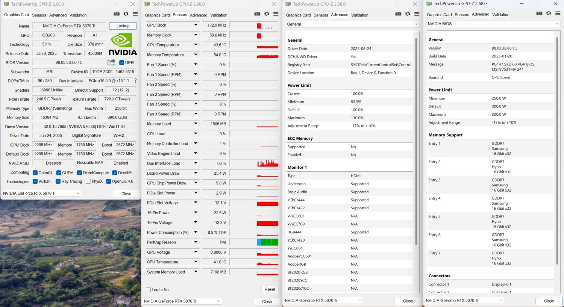
Task: Click the Registry Path value in the General list
Action: pos(381,65)
